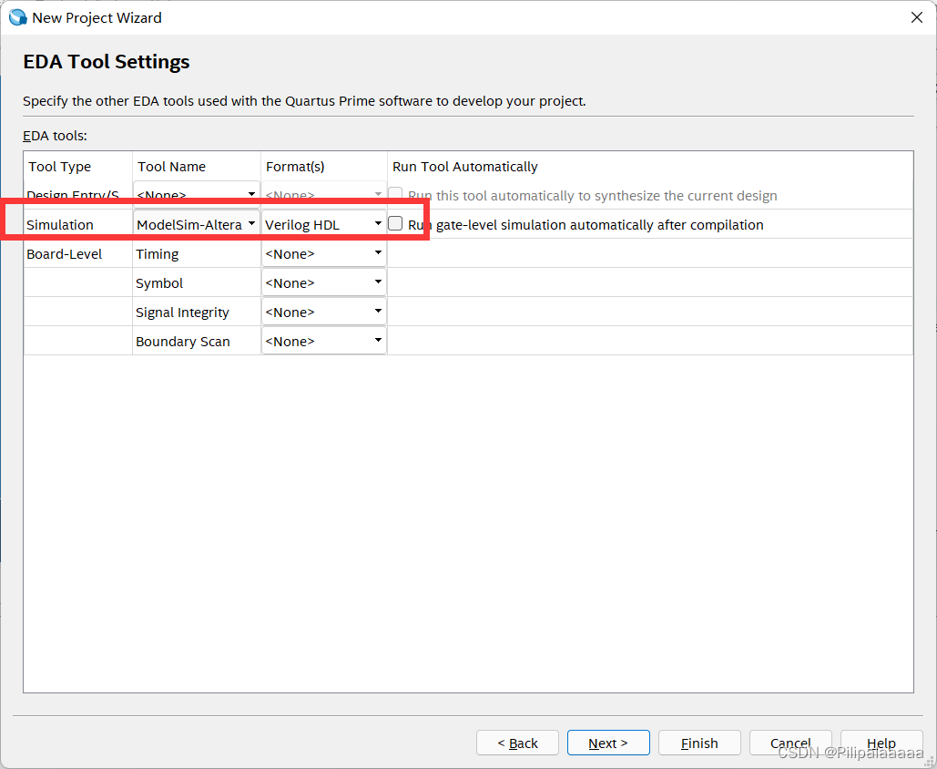937x769 pixels.
Task: Proceed with the Next button
Action: click(x=608, y=743)
